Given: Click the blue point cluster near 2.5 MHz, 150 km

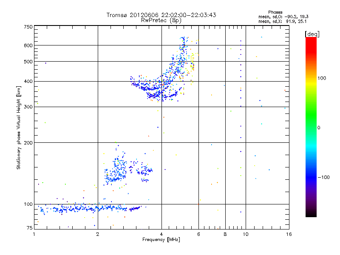Looking at the screenshot, I should 116,170.
